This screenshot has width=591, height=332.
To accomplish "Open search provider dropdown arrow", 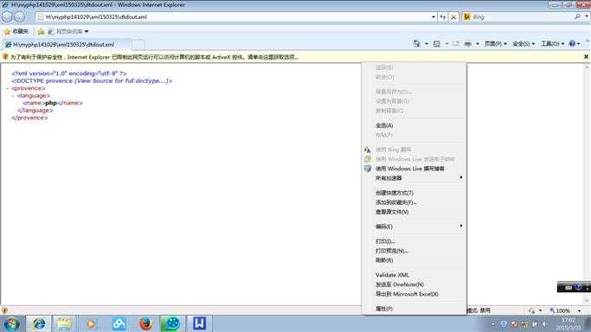I will pos(586,16).
